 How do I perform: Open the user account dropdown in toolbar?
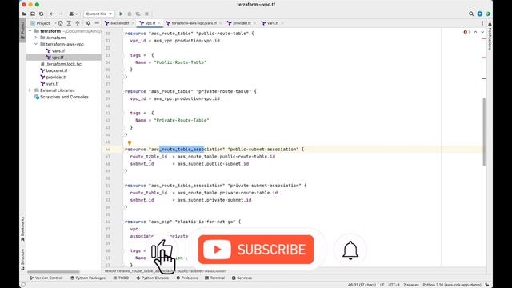tap(73, 14)
